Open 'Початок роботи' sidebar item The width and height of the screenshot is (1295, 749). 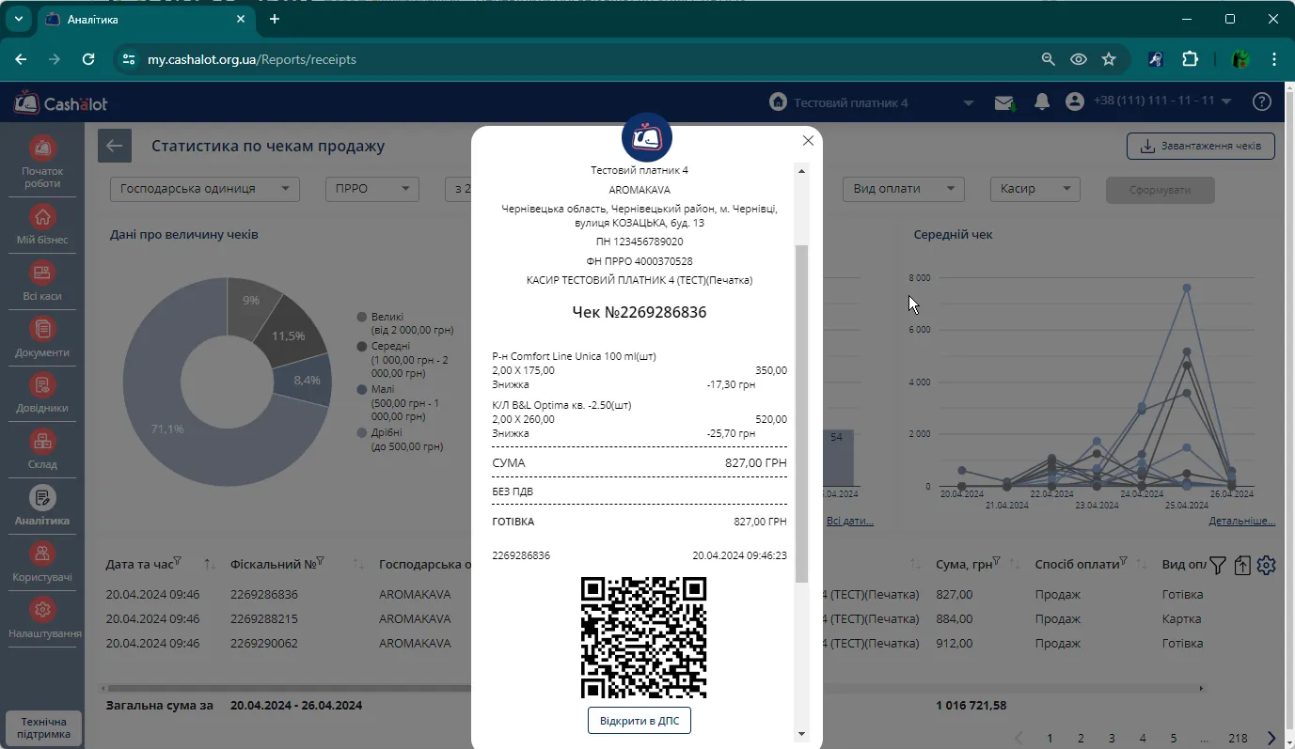[x=42, y=163]
